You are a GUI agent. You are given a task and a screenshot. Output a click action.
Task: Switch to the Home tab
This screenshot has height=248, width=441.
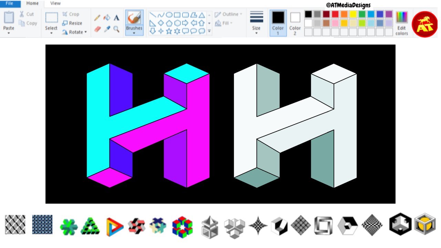tap(33, 3)
